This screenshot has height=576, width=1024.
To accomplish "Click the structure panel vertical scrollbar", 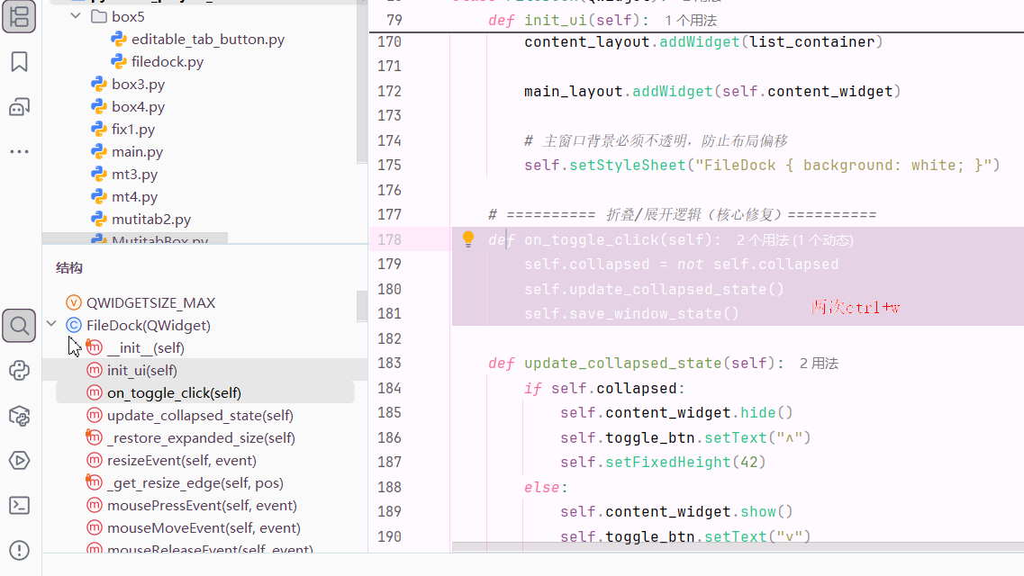I will (x=362, y=306).
